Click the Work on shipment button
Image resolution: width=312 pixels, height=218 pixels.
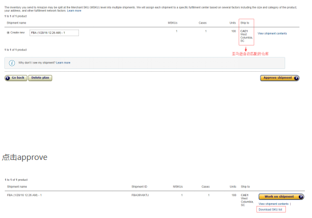(x=281, y=197)
